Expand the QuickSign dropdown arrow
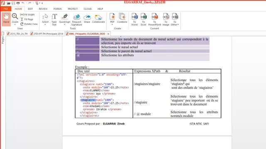The width and height of the screenshot is (266, 149). (x=65, y=25)
